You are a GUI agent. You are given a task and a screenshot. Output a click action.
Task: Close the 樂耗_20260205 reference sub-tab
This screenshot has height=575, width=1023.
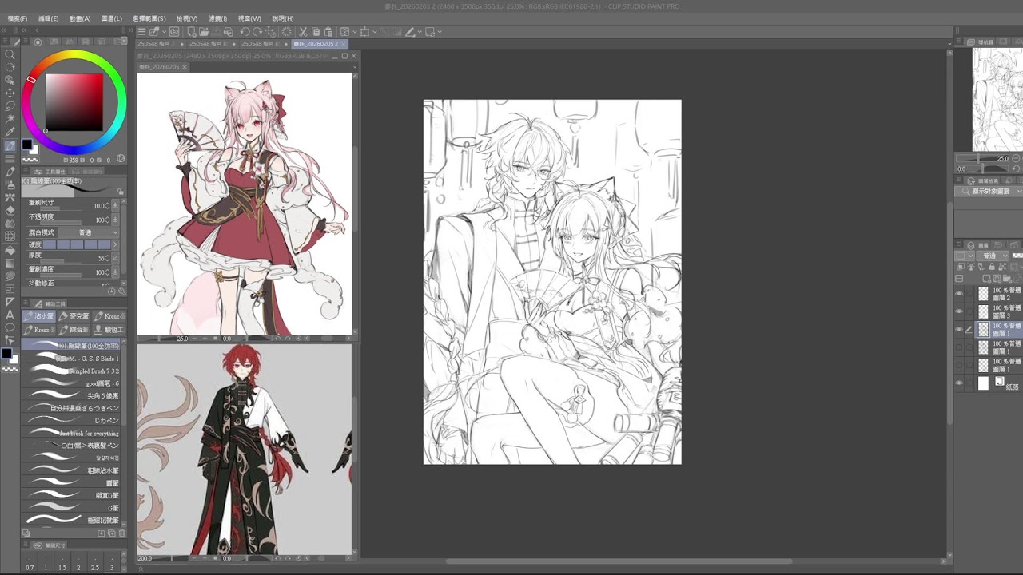[x=185, y=67]
